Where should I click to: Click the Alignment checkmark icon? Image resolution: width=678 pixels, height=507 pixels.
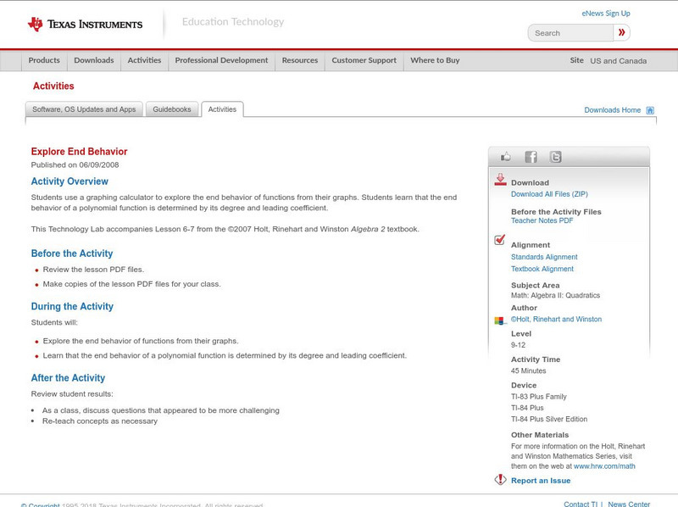[x=499, y=240]
